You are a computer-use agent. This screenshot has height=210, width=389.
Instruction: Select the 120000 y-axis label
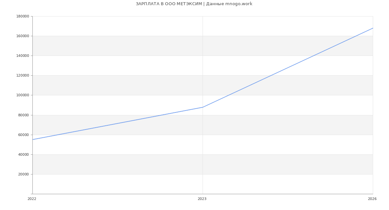[22, 76]
